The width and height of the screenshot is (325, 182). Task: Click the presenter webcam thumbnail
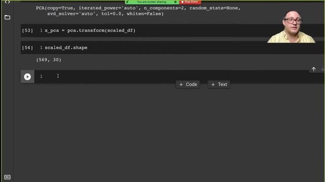click(x=291, y=26)
